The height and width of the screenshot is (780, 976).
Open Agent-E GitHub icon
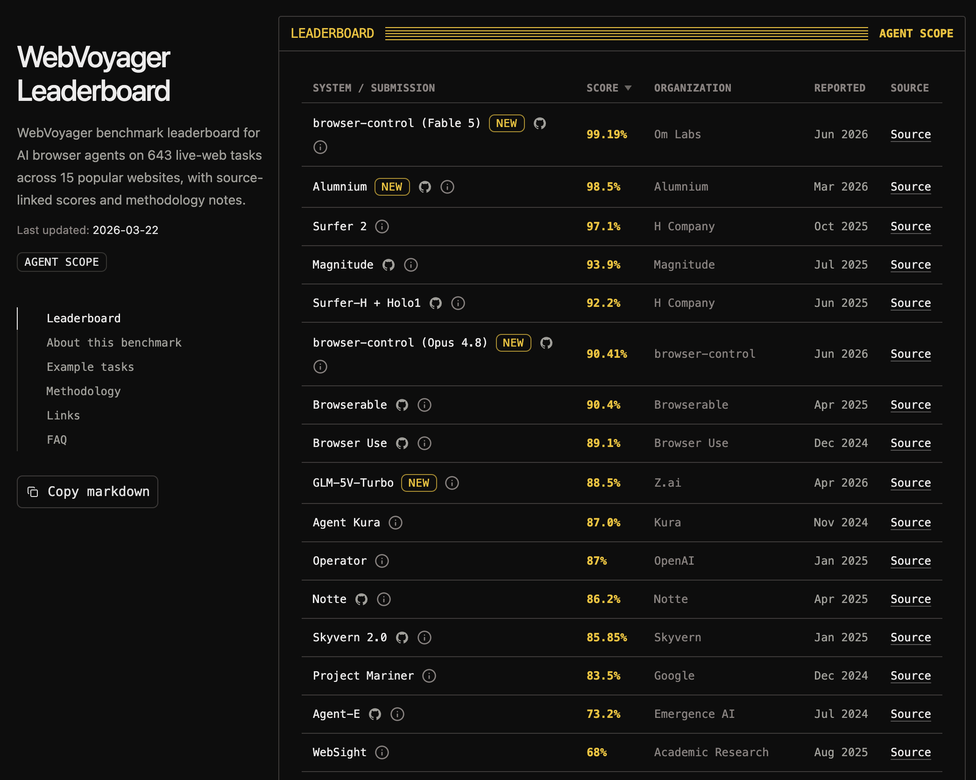click(x=375, y=714)
